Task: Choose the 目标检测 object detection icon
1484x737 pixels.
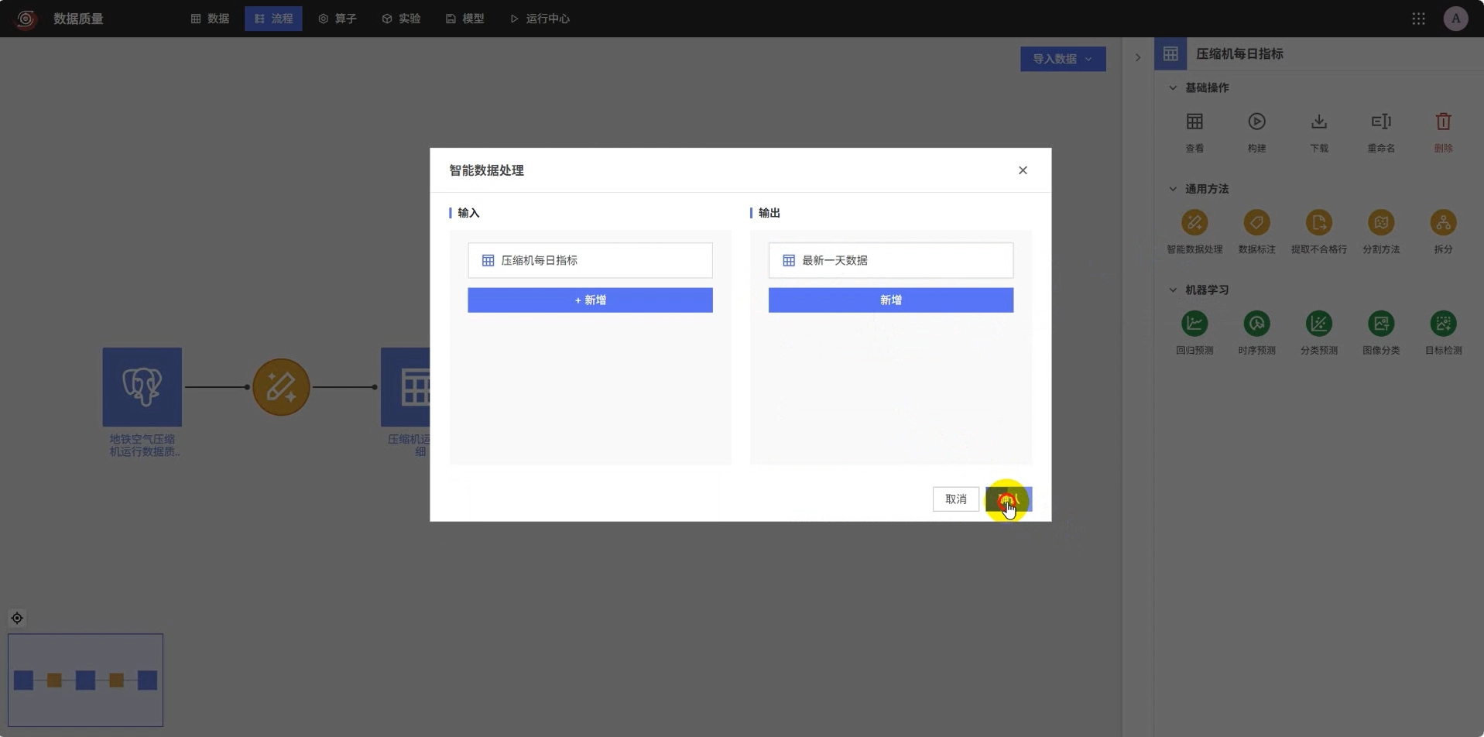Action: (x=1443, y=324)
